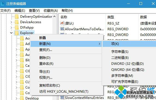Click REG_DWORD in the AllowStartMenuToDefa row
Viewport: 156px width, 100px height.
pos(118,29)
